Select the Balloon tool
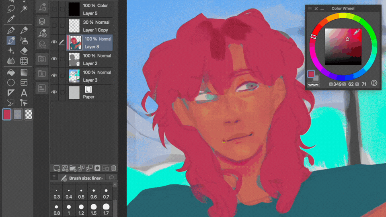This screenshot has width=386, height=217. coord(11,102)
